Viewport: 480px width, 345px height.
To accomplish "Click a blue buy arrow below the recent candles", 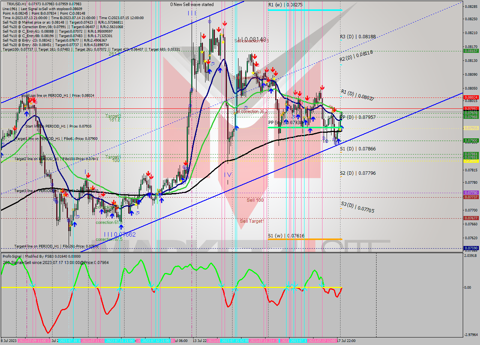I will (x=338, y=142).
